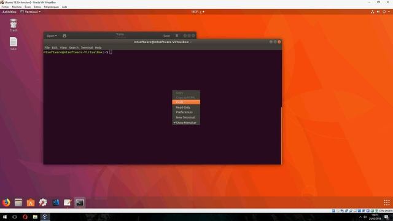Click Save in the gedit window
Viewport: 393px width, 221px height.
(x=166, y=36)
